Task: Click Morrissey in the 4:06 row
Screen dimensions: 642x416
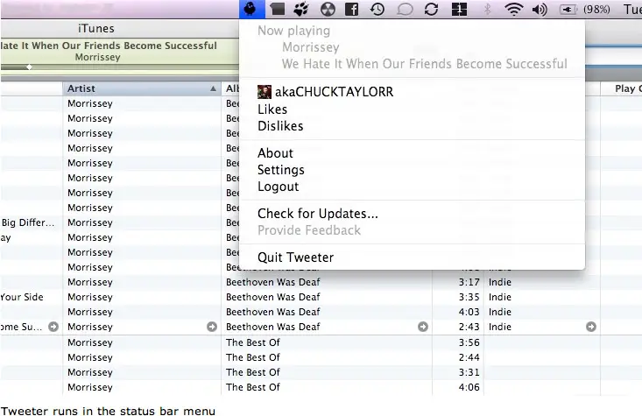Action: tap(89, 387)
